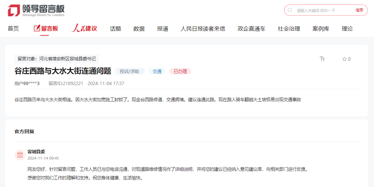374x187 pixels.
Task: Switch to the 社会治理 section
Action: (289, 28)
